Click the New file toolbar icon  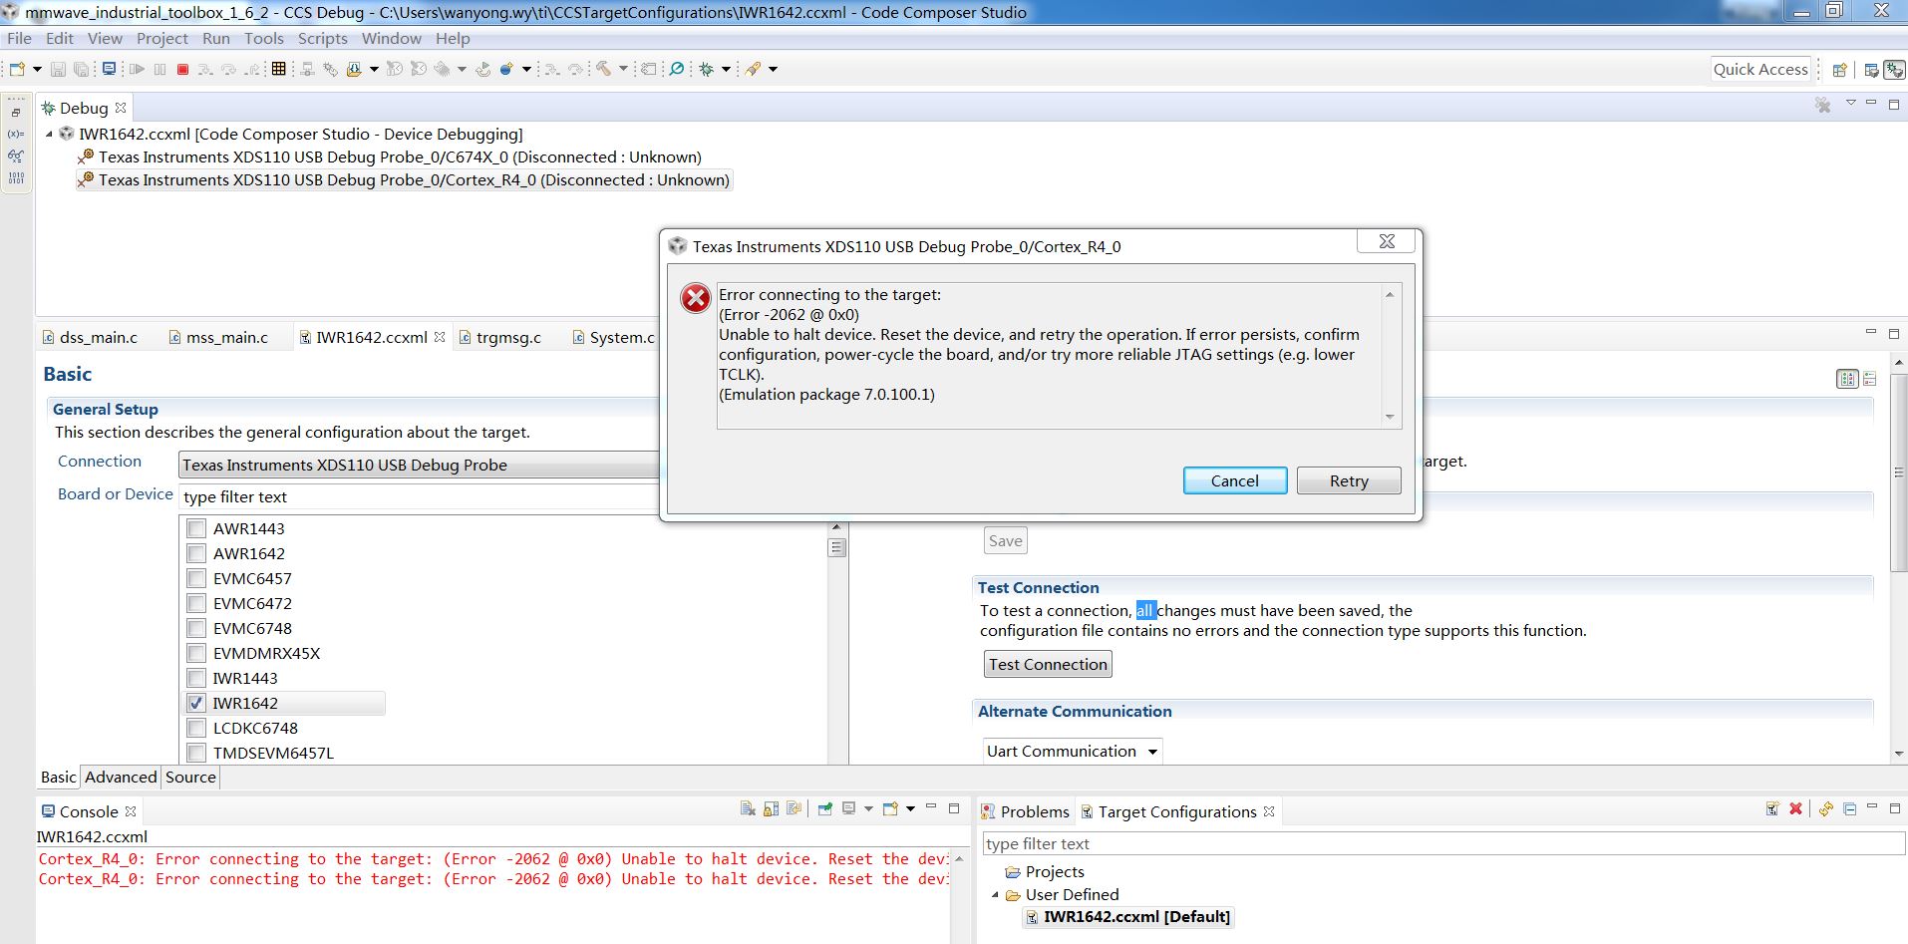coord(17,69)
